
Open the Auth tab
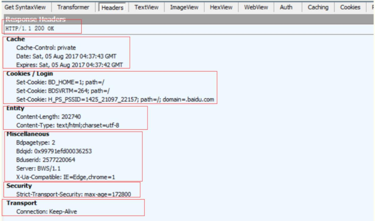pyautogui.click(x=286, y=7)
